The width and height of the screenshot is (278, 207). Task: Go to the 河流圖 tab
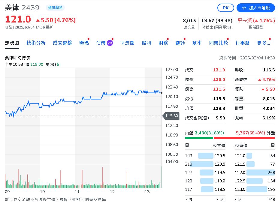pyautogui.click(x=127, y=43)
